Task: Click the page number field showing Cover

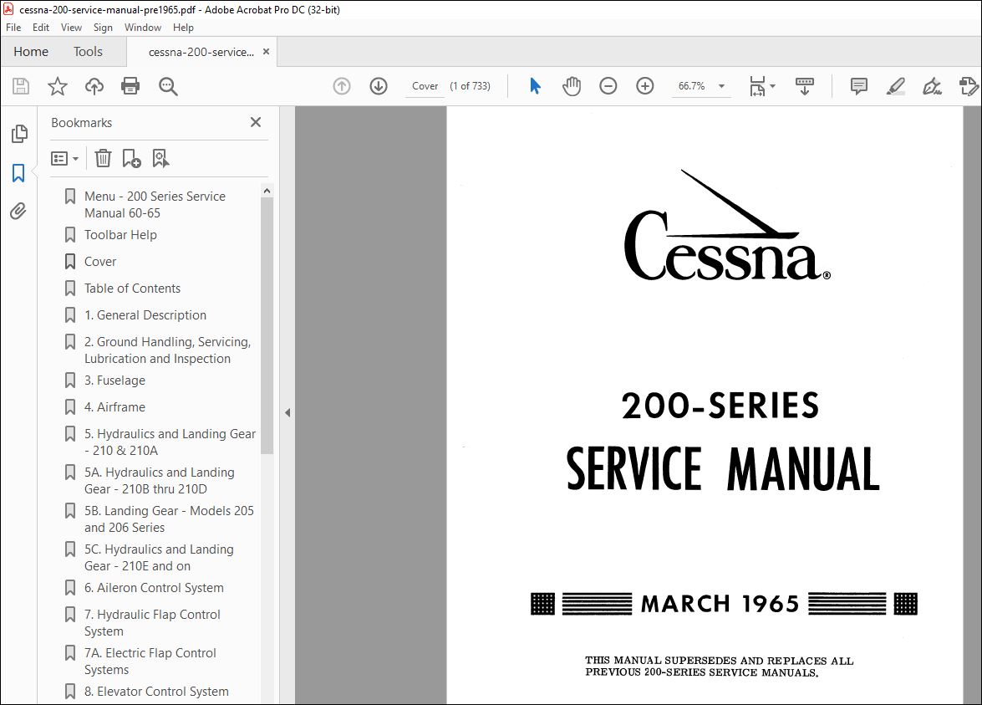Action: coord(425,86)
